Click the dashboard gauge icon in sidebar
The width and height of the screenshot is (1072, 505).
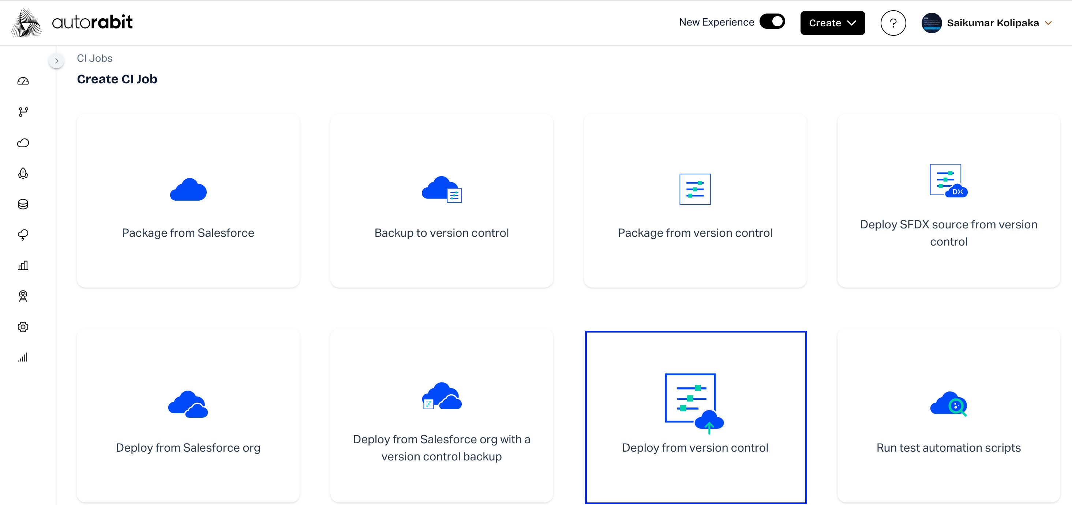[23, 81]
